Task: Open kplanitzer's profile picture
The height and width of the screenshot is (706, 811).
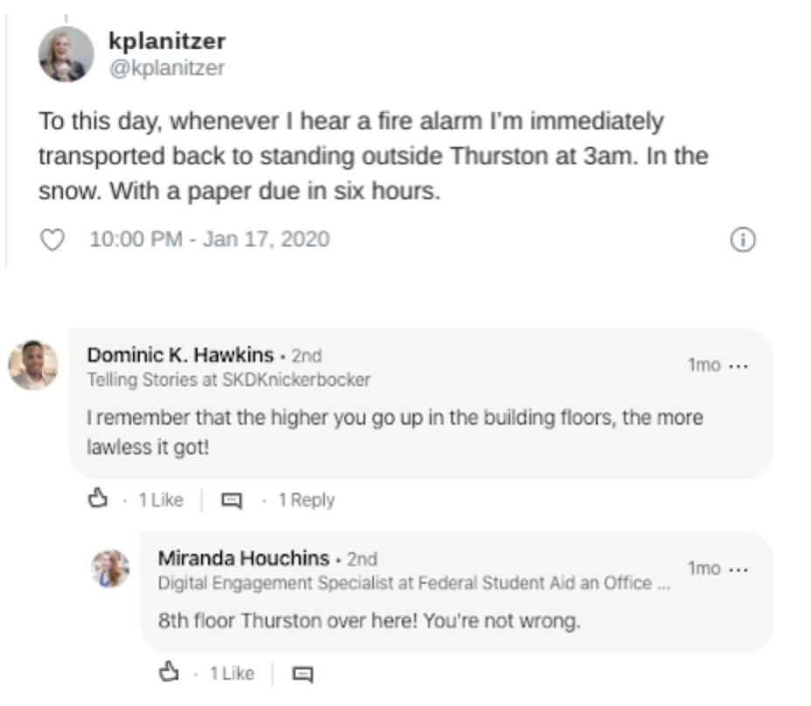Action: [66, 54]
